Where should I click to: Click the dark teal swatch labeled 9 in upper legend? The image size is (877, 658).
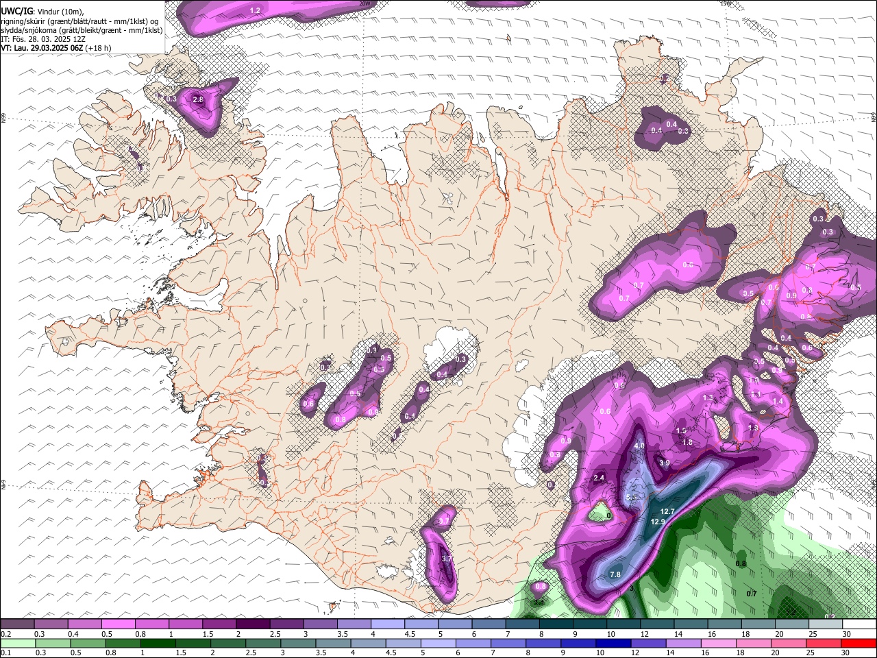589,624
